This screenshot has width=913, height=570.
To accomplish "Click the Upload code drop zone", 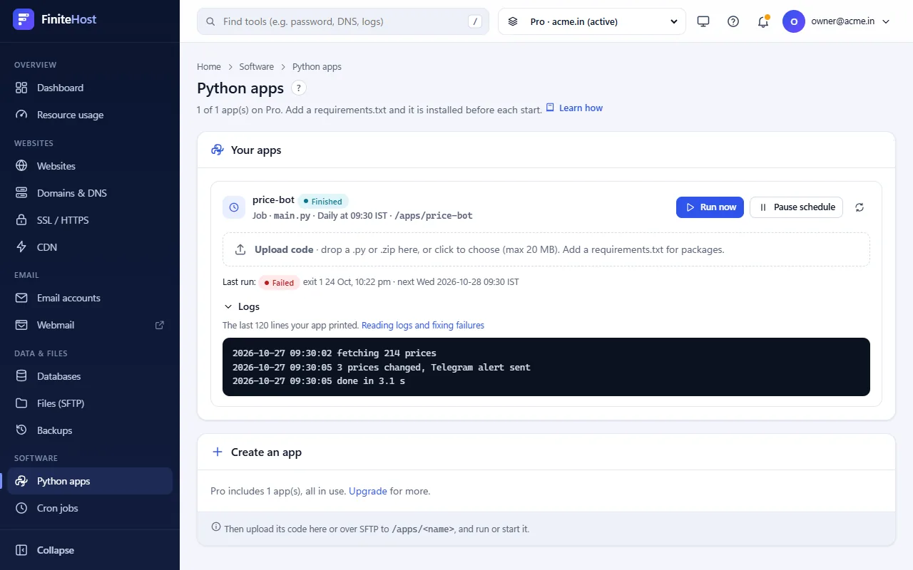I will [x=546, y=249].
